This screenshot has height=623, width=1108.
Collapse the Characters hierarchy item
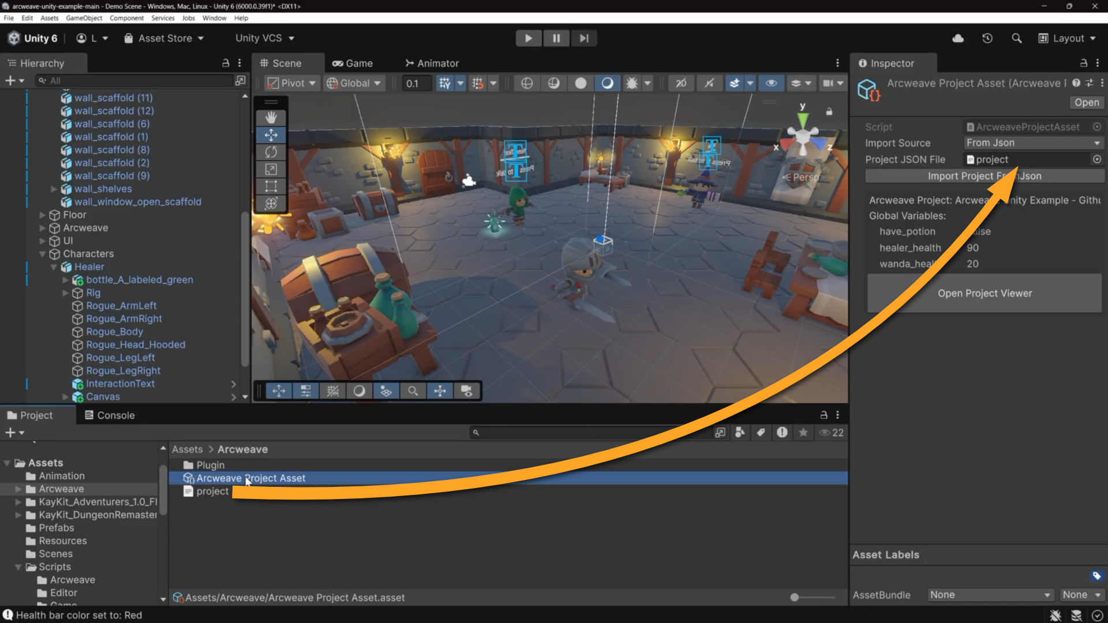tap(43, 254)
